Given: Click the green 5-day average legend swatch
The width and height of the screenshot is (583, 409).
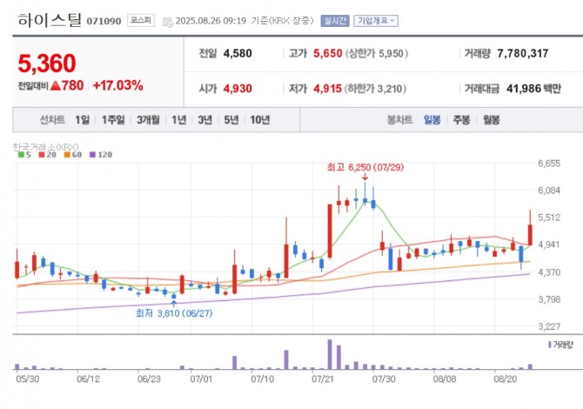Looking at the screenshot, I should (x=21, y=154).
